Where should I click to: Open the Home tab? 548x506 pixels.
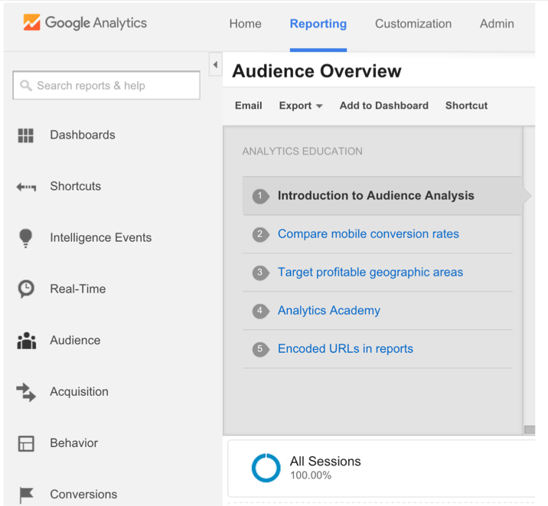pyautogui.click(x=246, y=24)
